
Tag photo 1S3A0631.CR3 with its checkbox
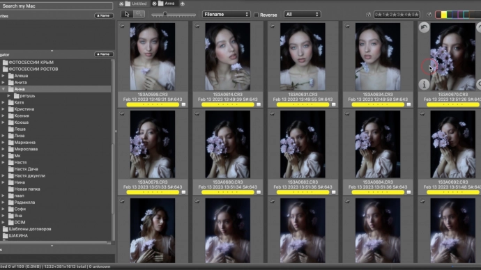[334, 104]
